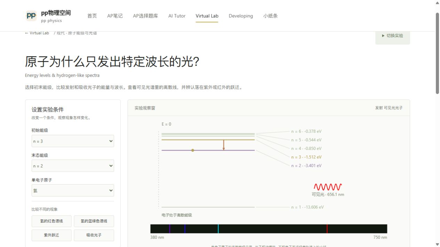The width and height of the screenshot is (440, 247).
Task: Go to AP笔记 page
Action: click(x=115, y=16)
